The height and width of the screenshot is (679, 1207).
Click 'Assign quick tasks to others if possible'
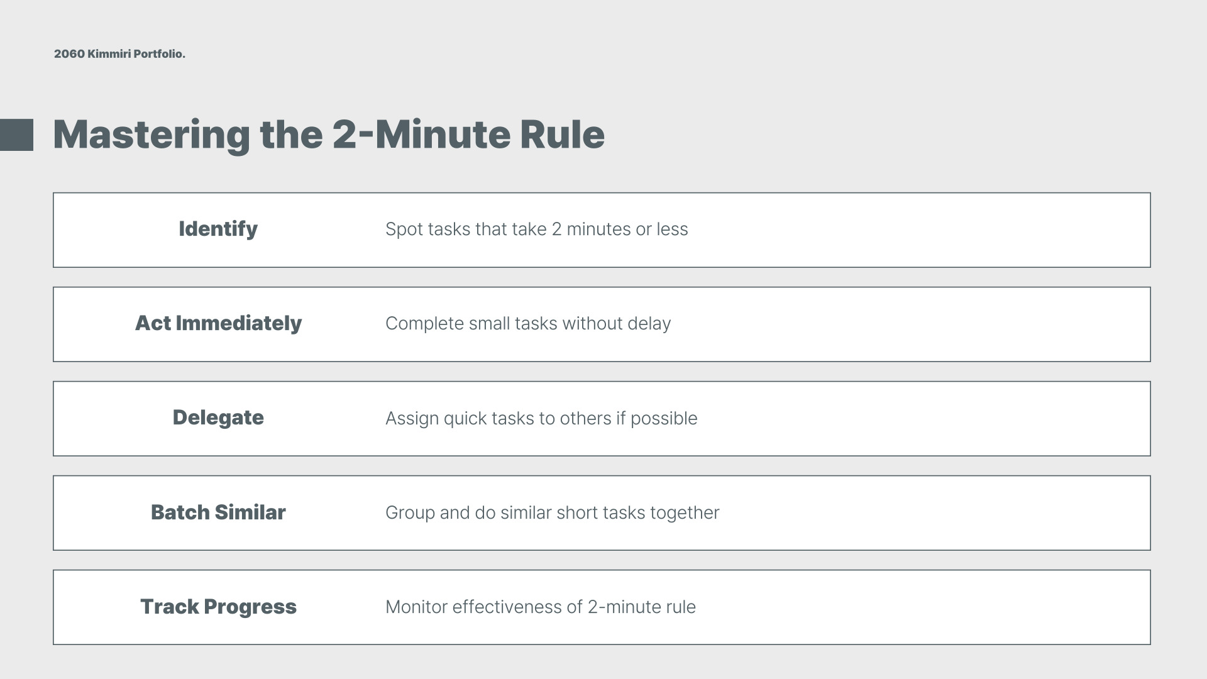[x=541, y=419]
